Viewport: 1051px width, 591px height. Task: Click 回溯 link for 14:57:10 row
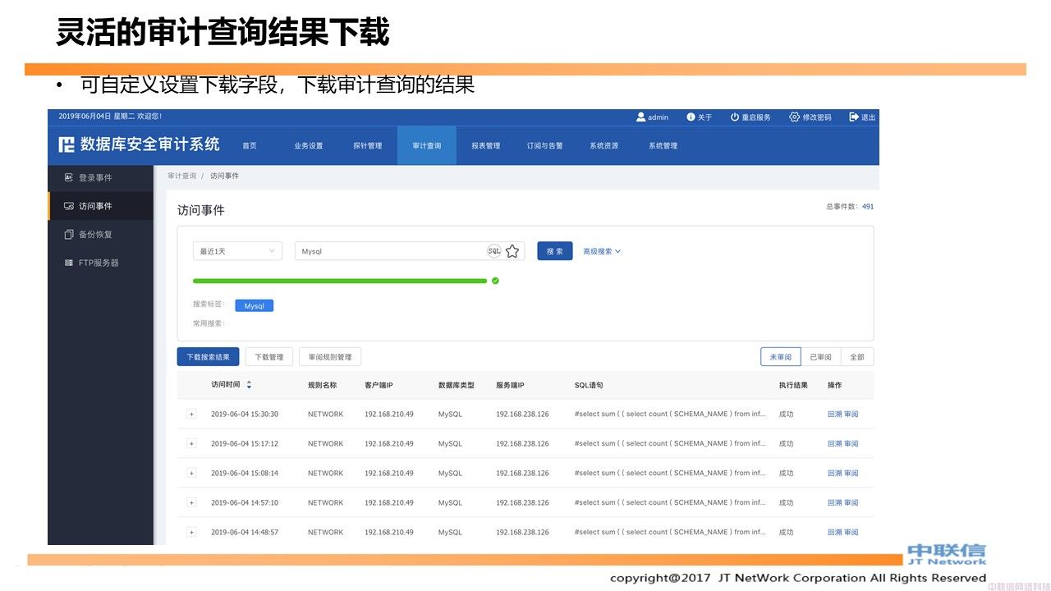tap(835, 503)
